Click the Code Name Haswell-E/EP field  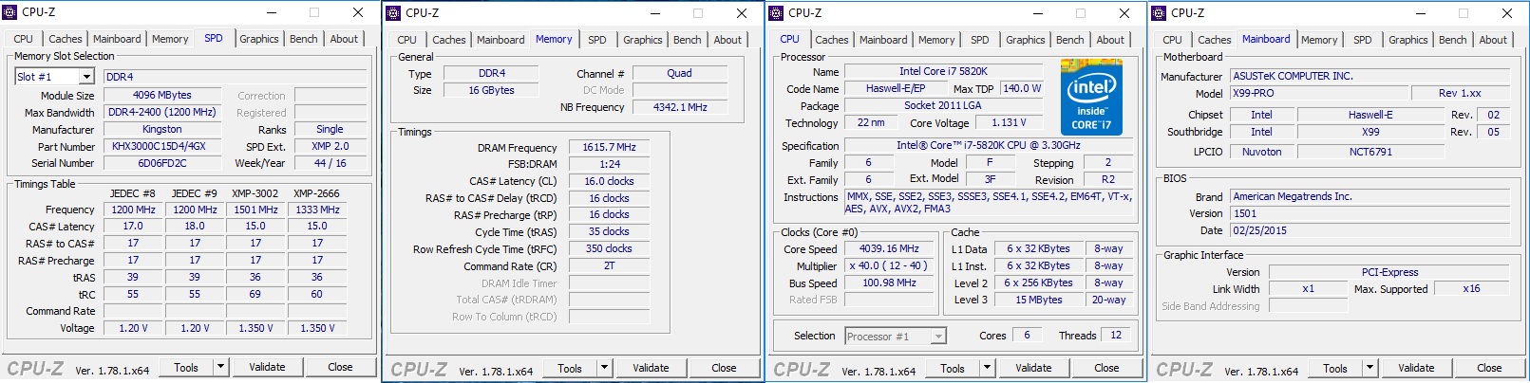pos(896,88)
